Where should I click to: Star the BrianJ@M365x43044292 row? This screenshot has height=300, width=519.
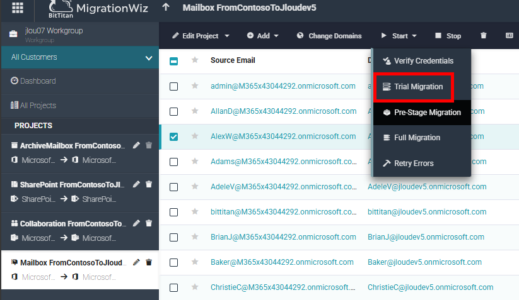[195, 236]
